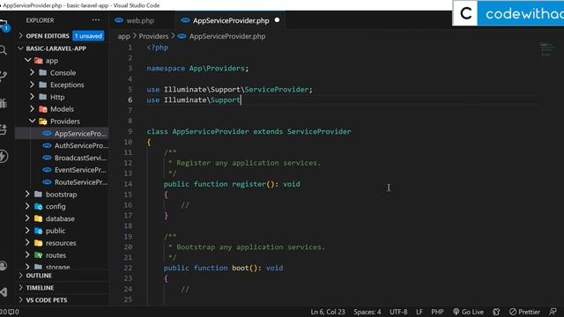The width and height of the screenshot is (564, 317).
Task: Open the Search view in activity bar
Action: [x=3, y=50]
